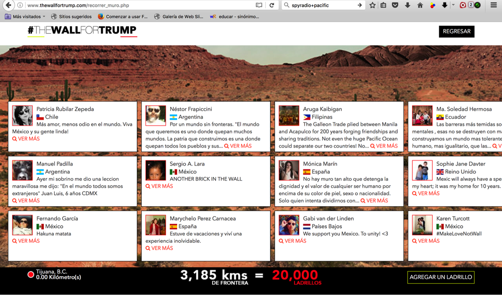Click the text "ANOTHER BRICK IN THE WALL"
The width and height of the screenshot is (502, 295).
click(x=206, y=179)
